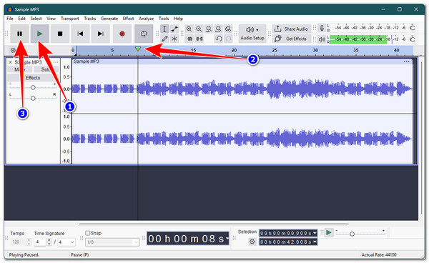Click time signature numerator stepper

tap(49, 242)
